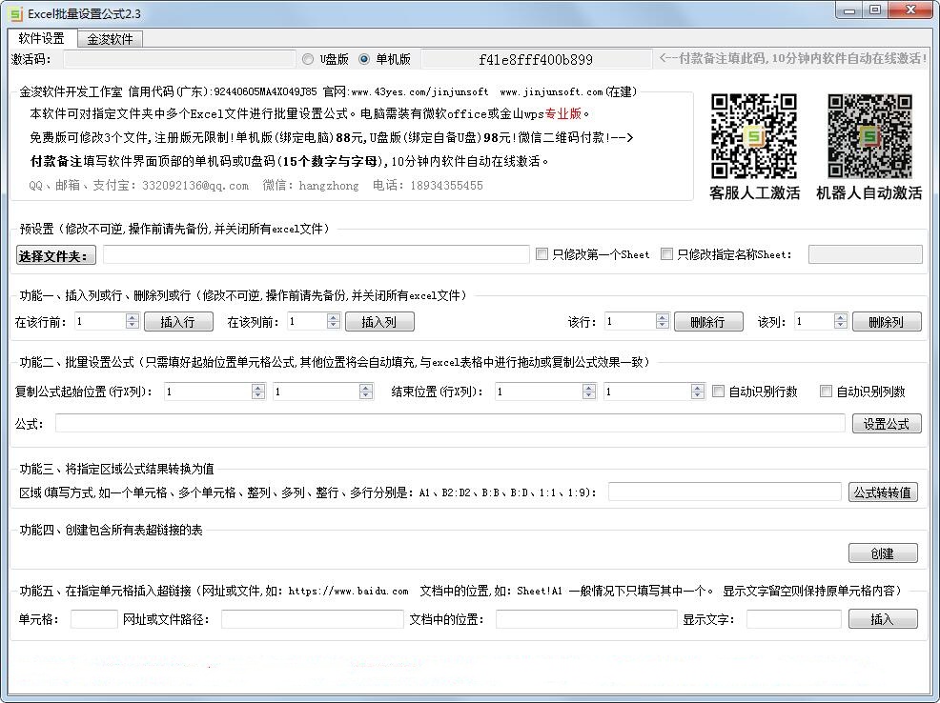Viewport: 940px width, 703px height.
Task: Click the red 专业版 text
Action: [x=562, y=113]
